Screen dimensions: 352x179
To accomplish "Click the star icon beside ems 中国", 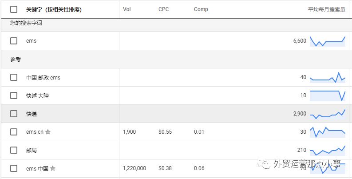I will [53, 168].
